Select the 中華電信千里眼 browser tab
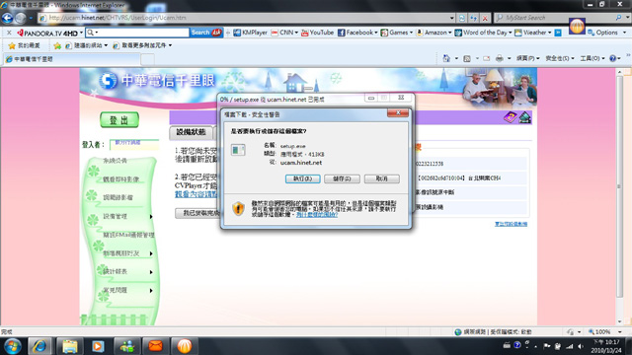This screenshot has height=355, width=632. point(72,59)
